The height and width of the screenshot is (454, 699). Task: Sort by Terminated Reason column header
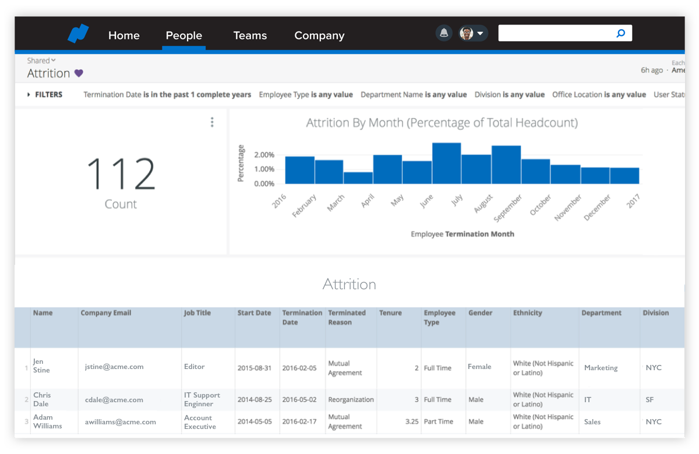(x=347, y=317)
